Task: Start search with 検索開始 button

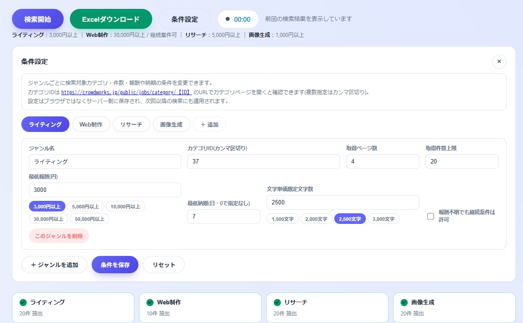Action: (x=38, y=19)
